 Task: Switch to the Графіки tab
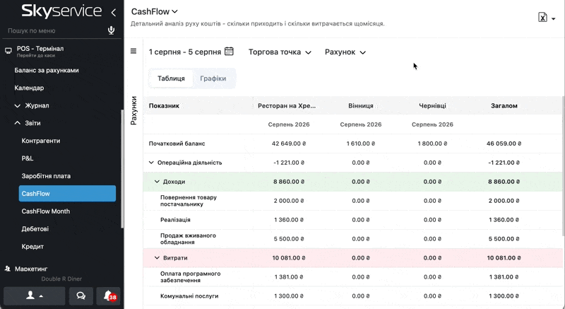(213, 78)
